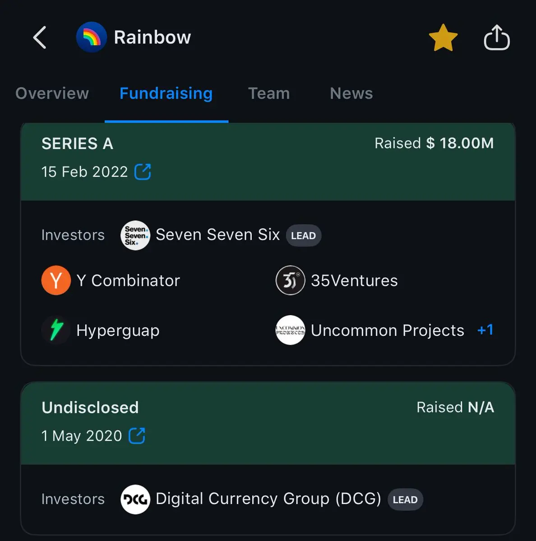The height and width of the screenshot is (541, 536).
Task: Tap the back arrow icon
Action: pos(40,37)
